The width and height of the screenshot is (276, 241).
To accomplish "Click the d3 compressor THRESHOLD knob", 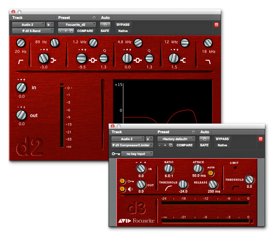I will 183,184.
